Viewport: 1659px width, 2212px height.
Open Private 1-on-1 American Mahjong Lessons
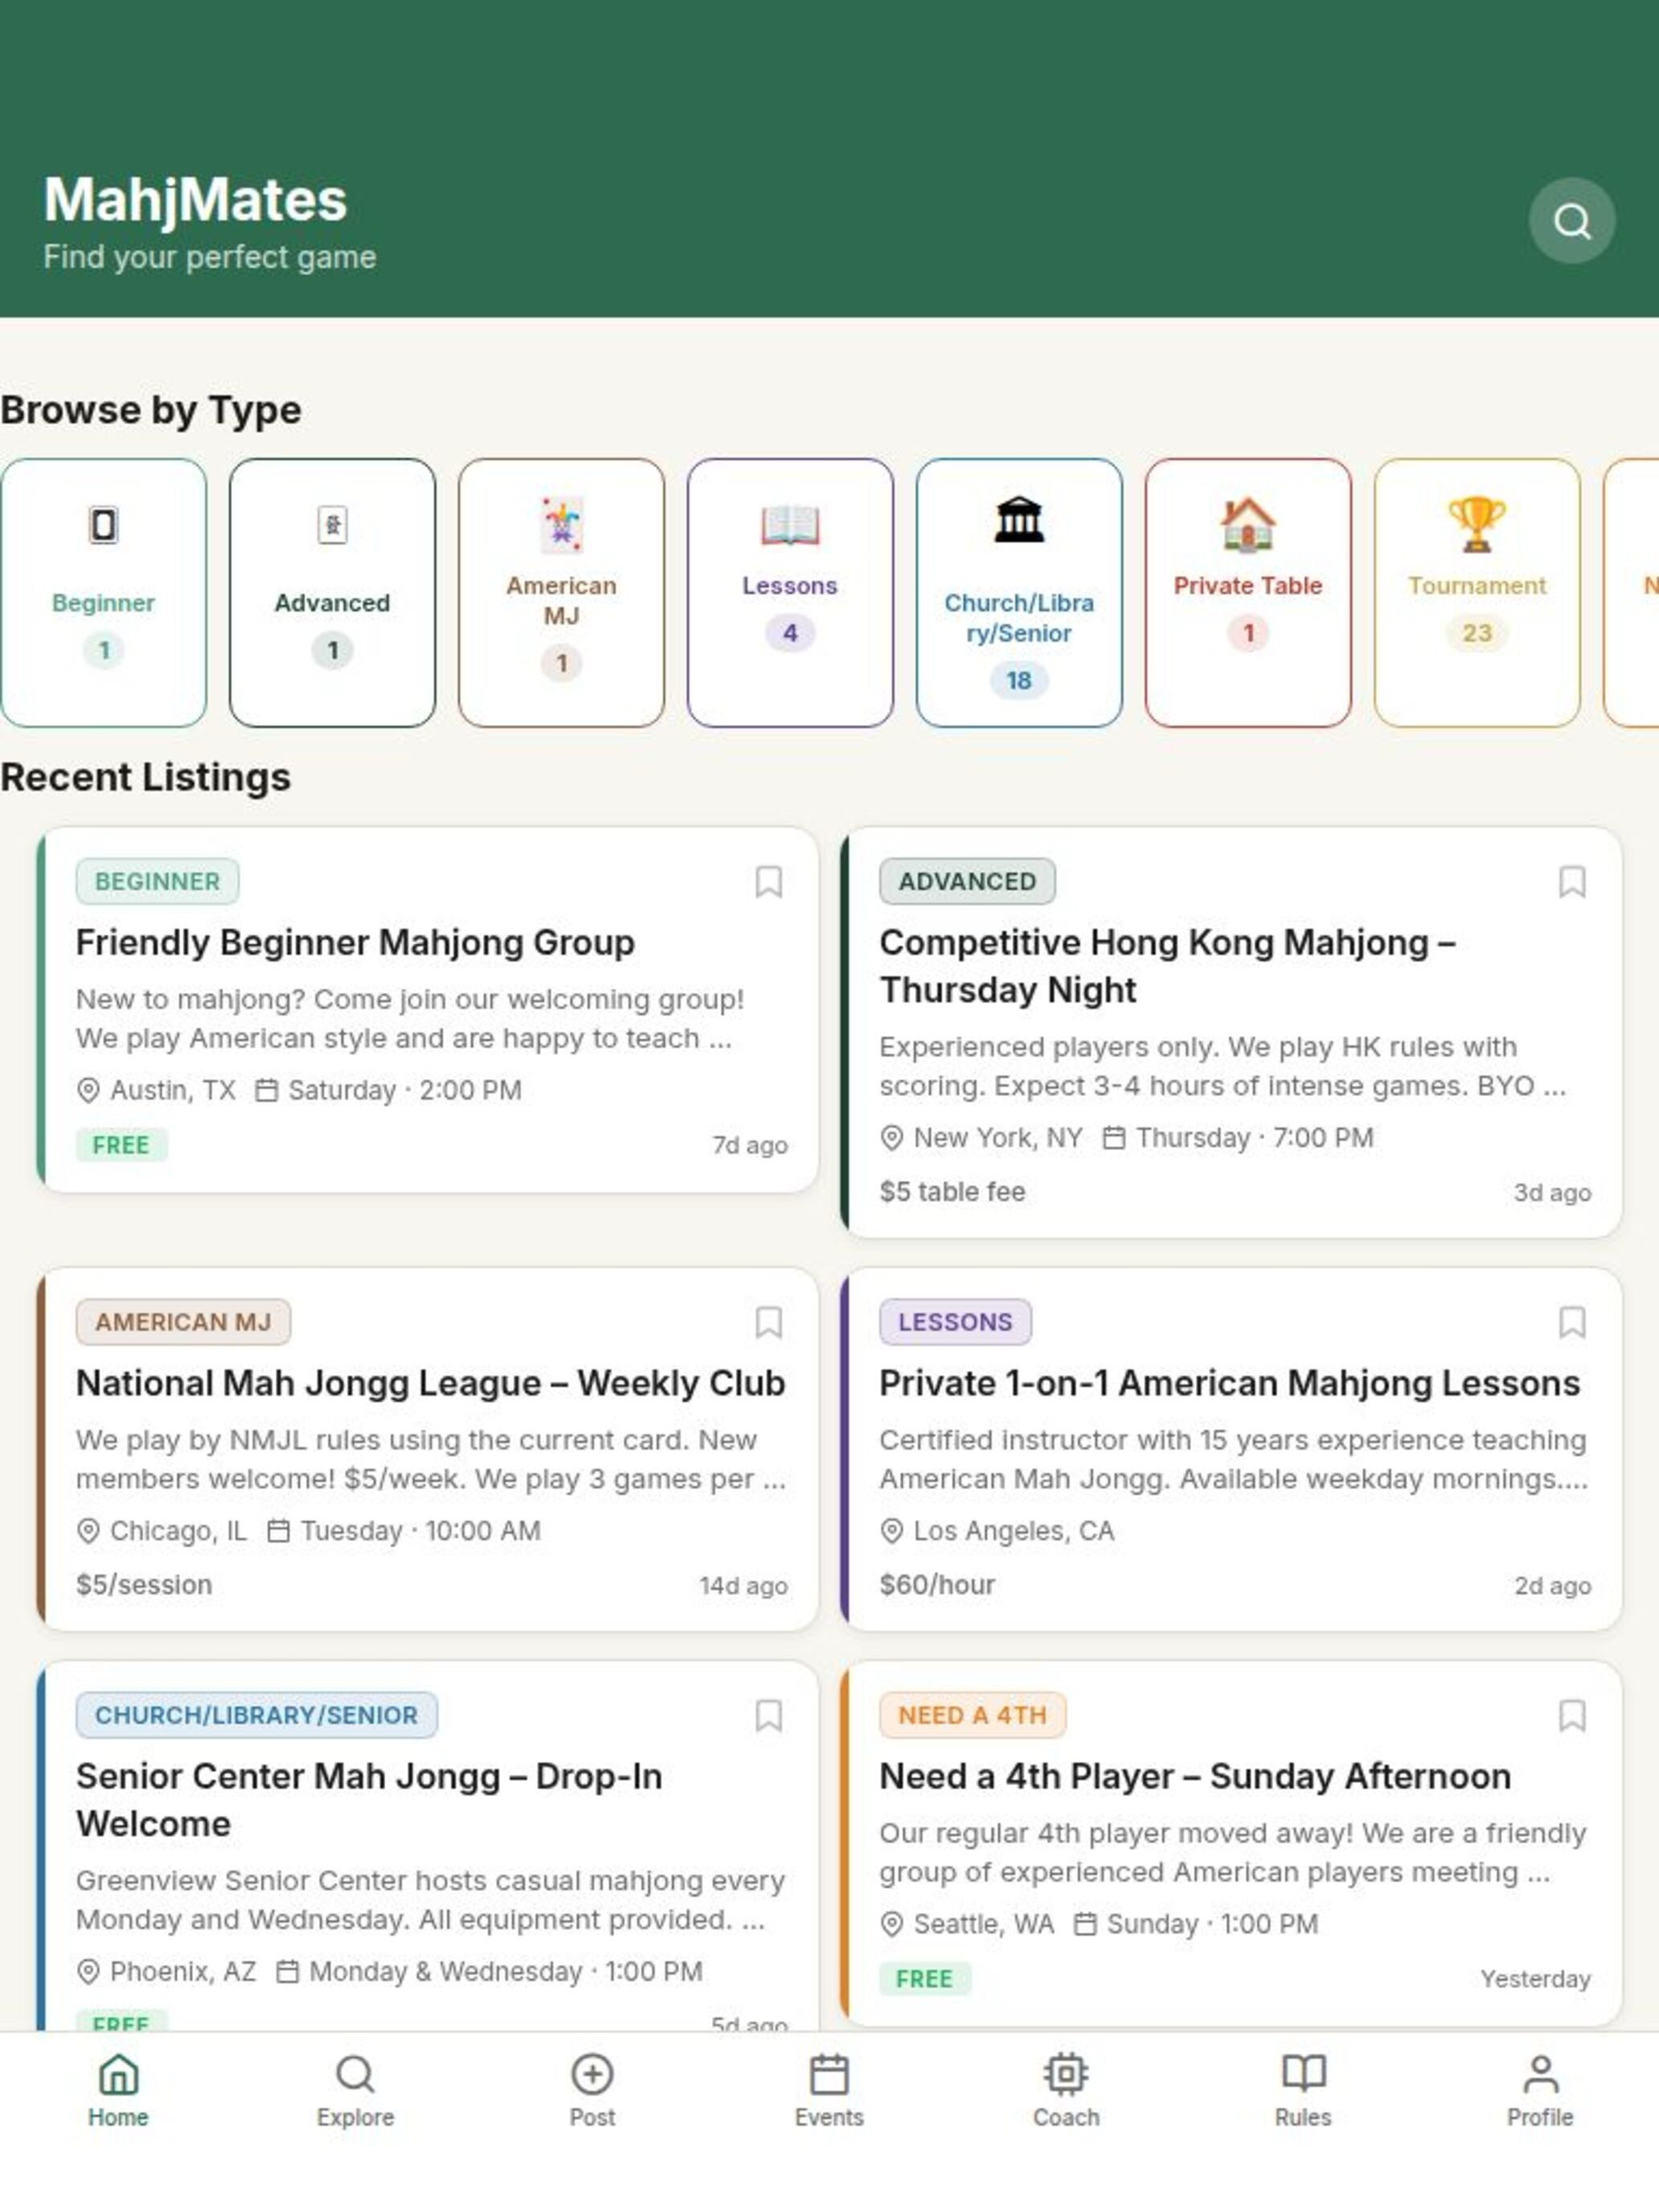(1229, 1383)
